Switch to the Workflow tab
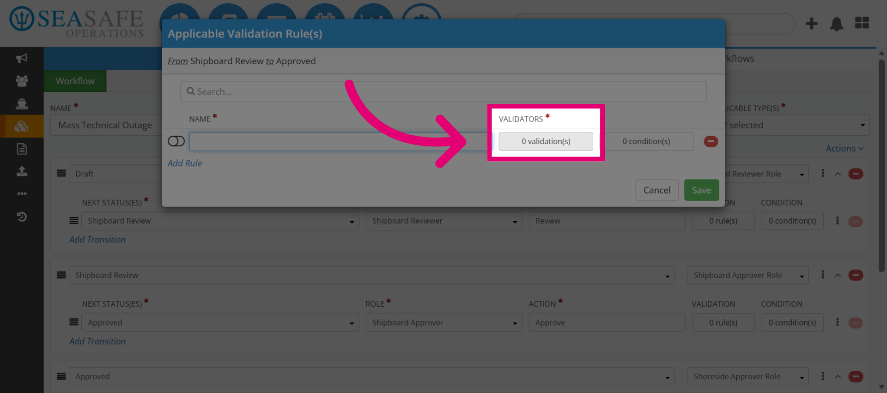This screenshot has height=393, width=887. (75, 81)
